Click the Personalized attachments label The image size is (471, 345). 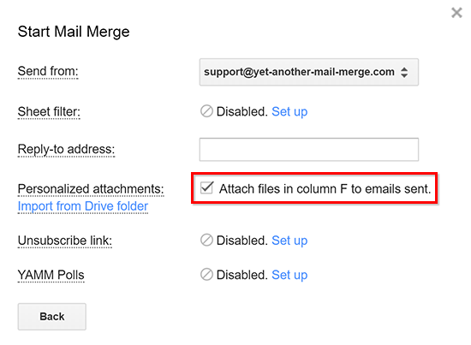click(x=91, y=189)
